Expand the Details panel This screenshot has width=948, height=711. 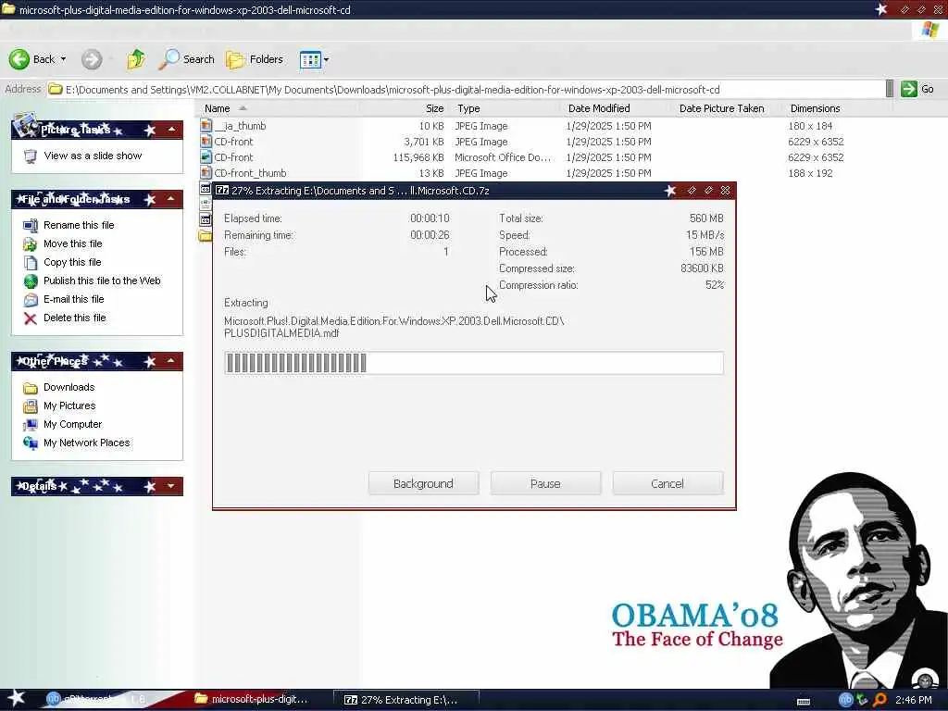171,486
